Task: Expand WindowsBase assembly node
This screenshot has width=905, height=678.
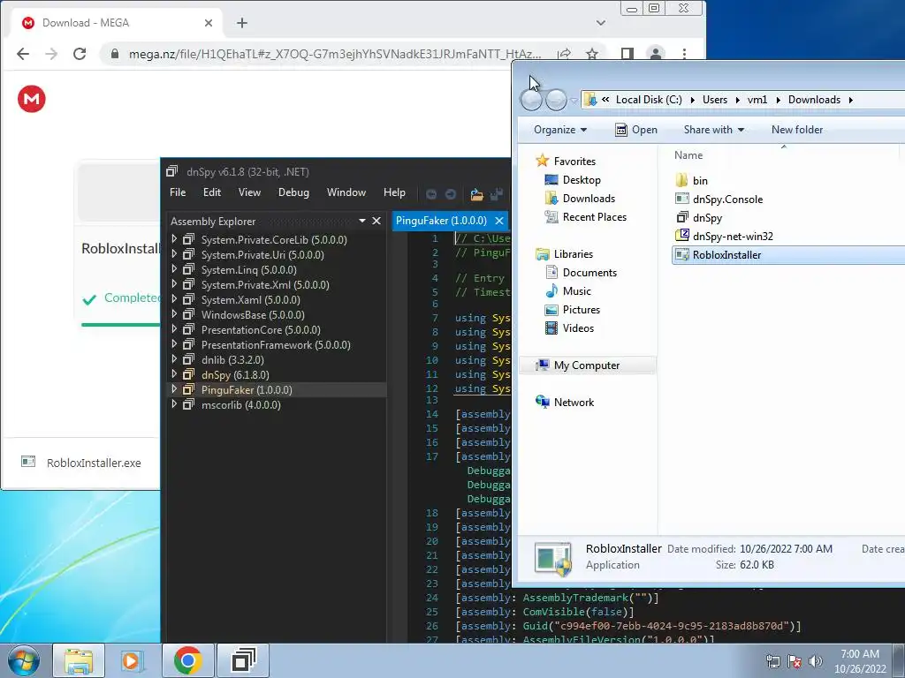Action: point(174,313)
